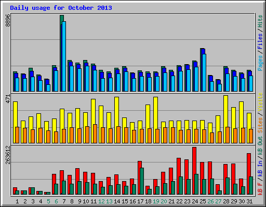266x207 pixels.
Task: Select the cyan pages bar for day 25
Action: pos(204,73)
